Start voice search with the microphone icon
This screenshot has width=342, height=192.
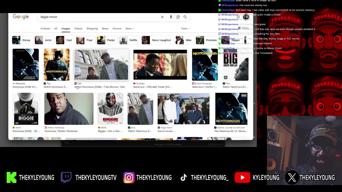(171, 17)
